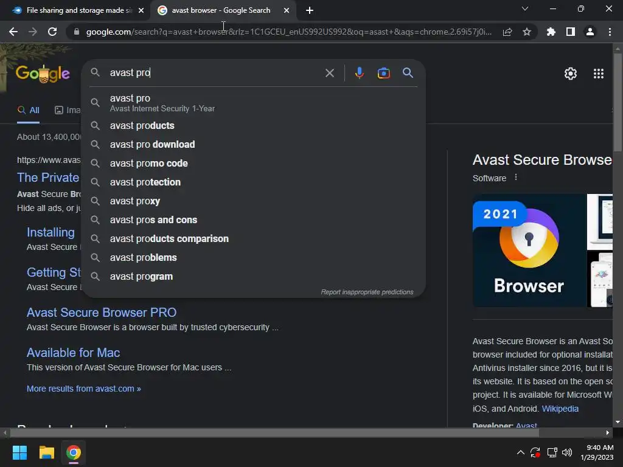Viewport: 623px width, 467px height.
Task: Toggle the browser side panel icon
Action: click(570, 32)
